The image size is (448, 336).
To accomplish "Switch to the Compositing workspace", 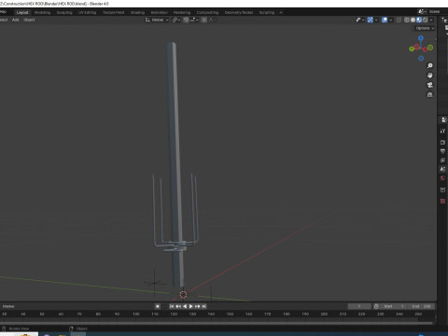I will point(207,12).
